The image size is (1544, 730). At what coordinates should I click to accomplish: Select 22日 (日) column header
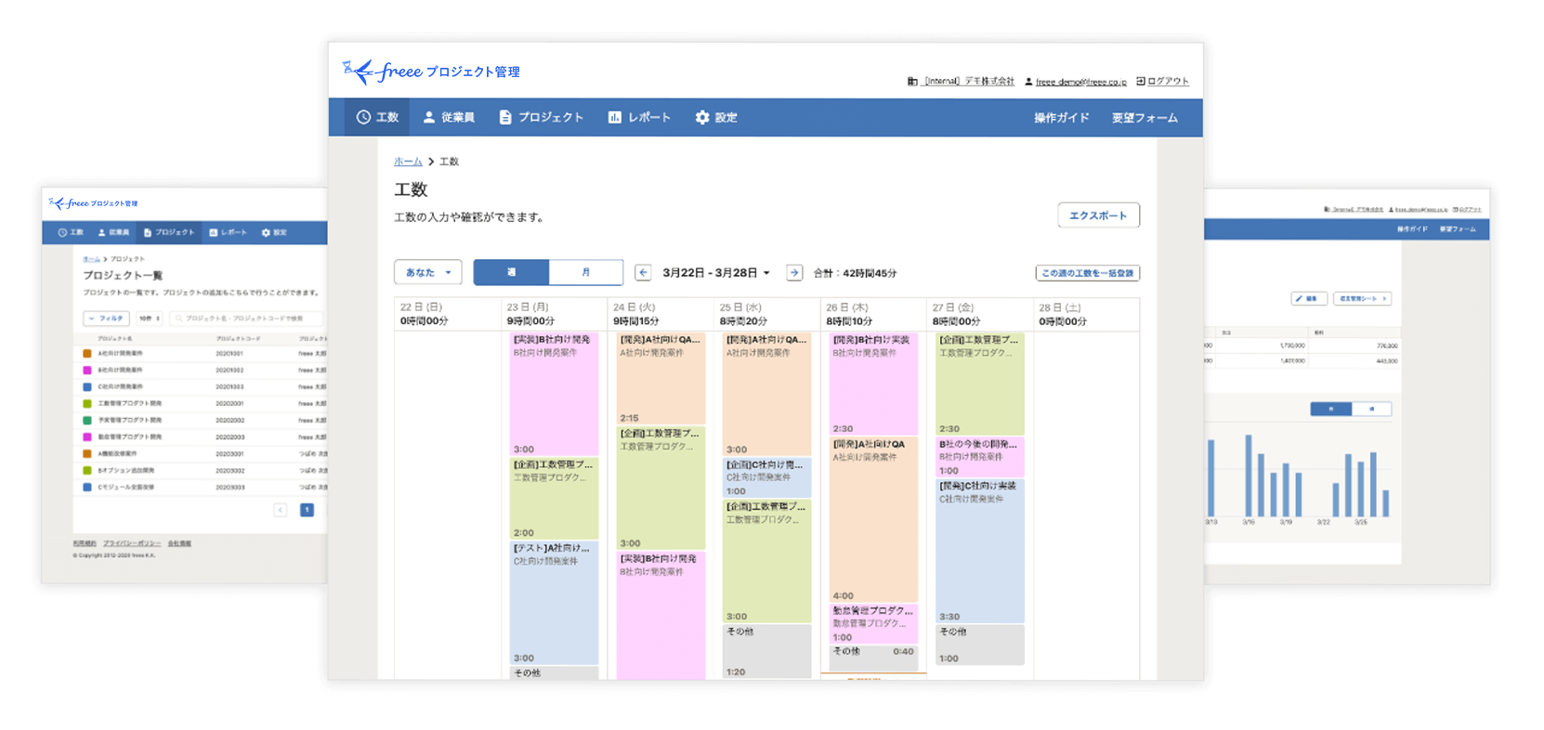[x=448, y=314]
